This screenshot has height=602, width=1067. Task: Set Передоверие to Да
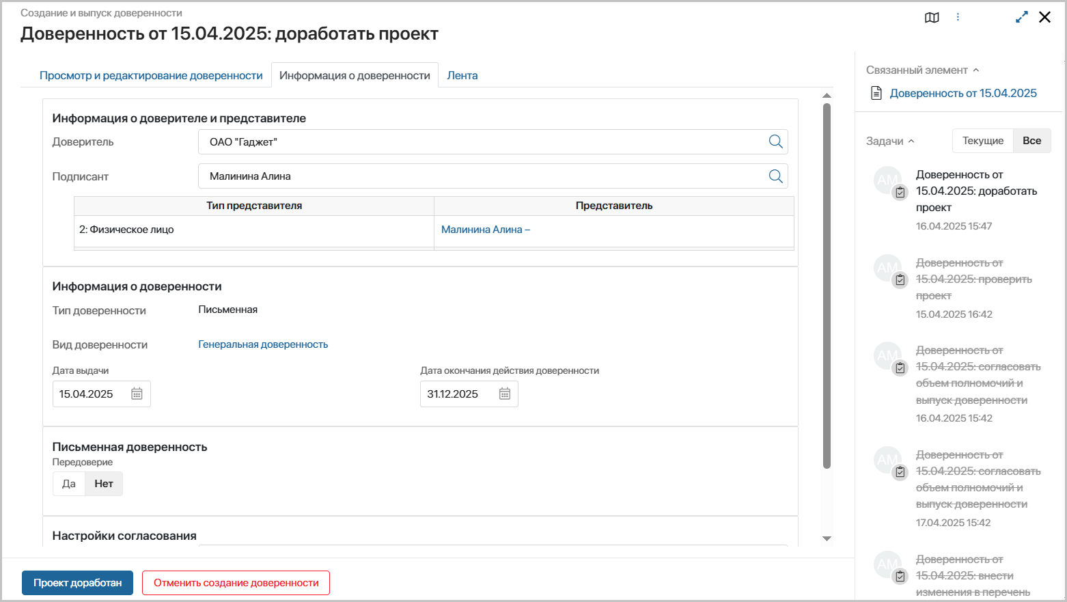(x=69, y=484)
